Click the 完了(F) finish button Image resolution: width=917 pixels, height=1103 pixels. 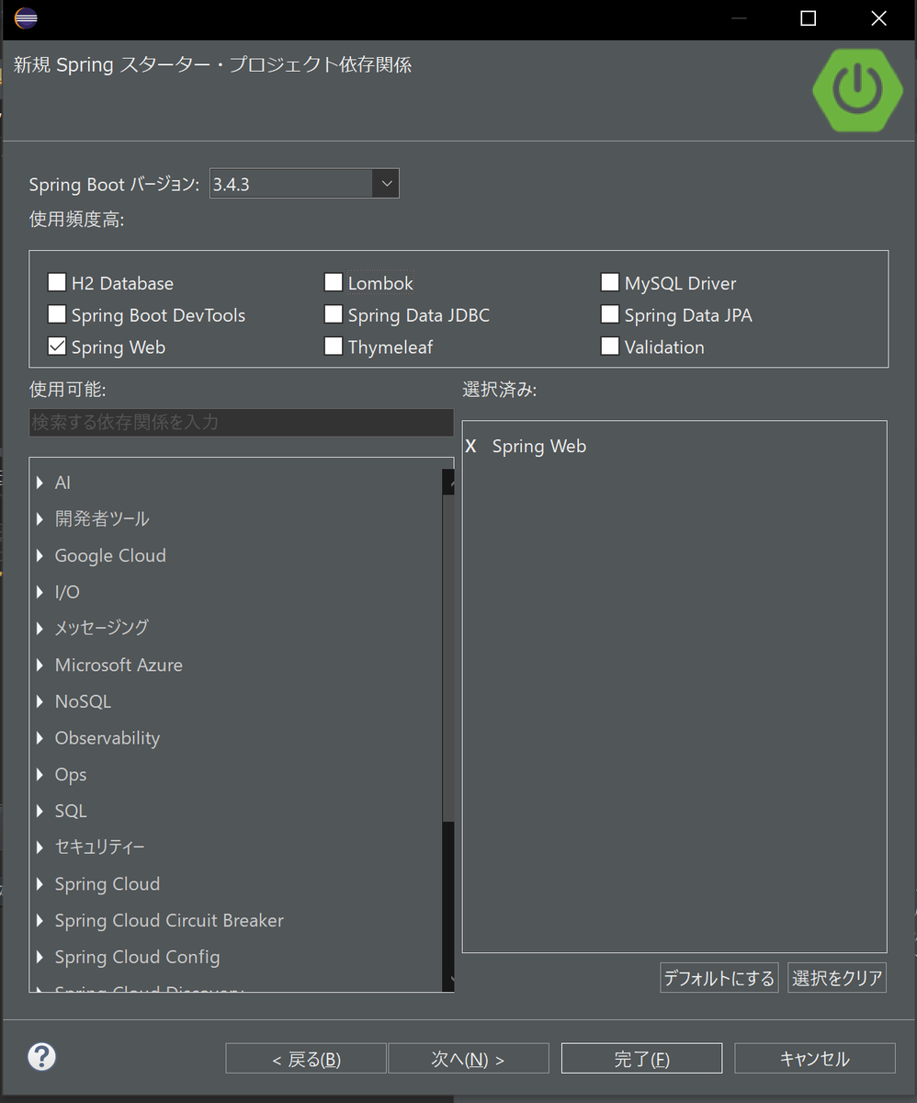point(641,1059)
